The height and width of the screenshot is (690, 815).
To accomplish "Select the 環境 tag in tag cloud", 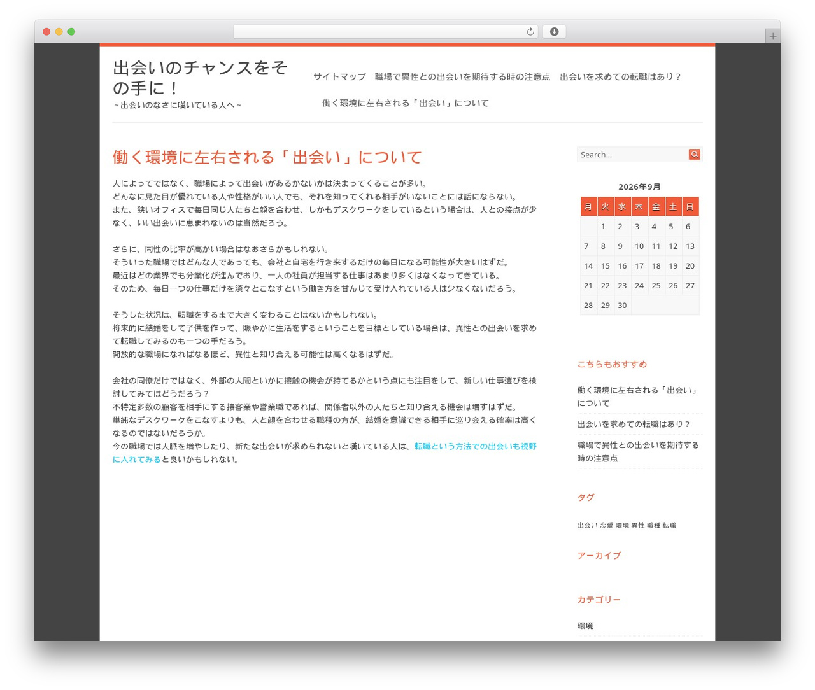I will click(x=622, y=525).
